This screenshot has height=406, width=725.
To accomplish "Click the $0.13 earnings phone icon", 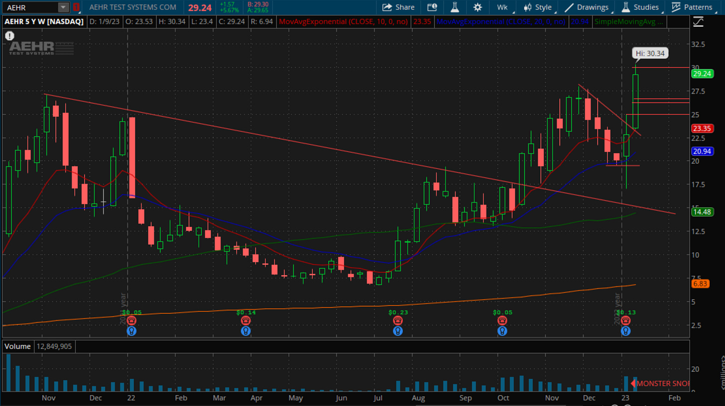I will 625,321.
